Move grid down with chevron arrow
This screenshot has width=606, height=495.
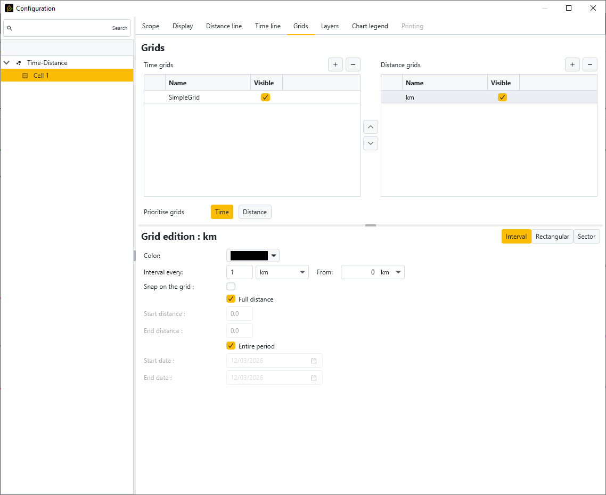371,143
